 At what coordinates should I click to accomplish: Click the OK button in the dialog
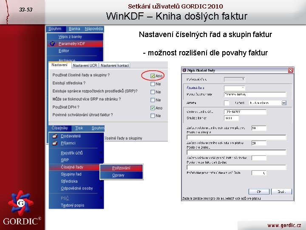click(x=259, y=192)
